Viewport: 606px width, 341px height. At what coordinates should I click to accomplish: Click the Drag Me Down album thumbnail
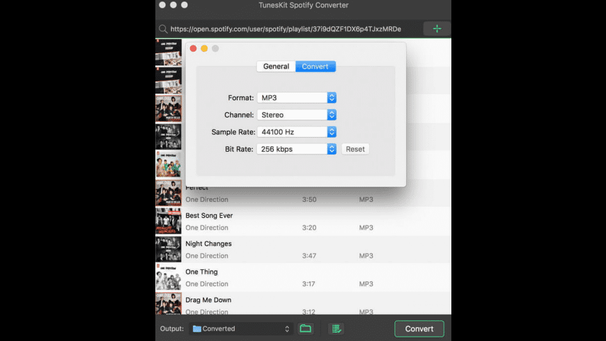pyautogui.click(x=168, y=303)
